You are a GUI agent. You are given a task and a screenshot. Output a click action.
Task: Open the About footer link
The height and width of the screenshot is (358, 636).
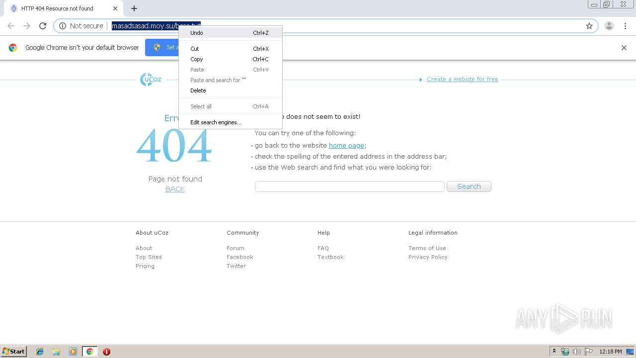click(144, 248)
